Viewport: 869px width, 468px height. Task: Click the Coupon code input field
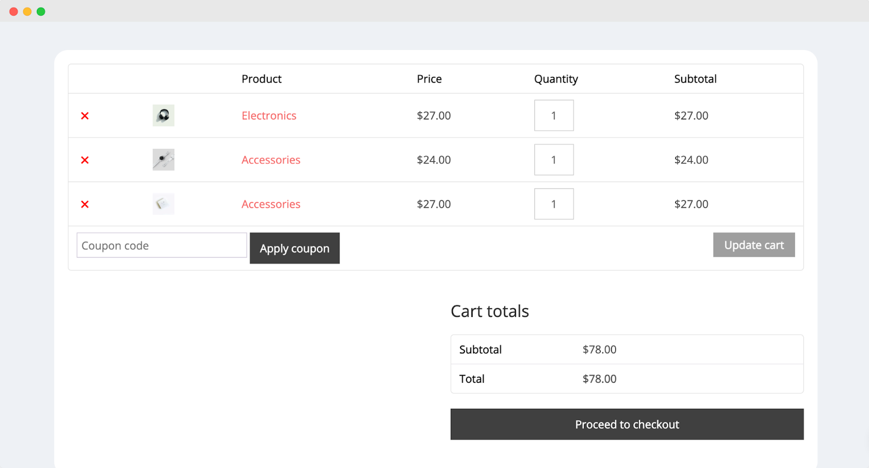pos(162,245)
